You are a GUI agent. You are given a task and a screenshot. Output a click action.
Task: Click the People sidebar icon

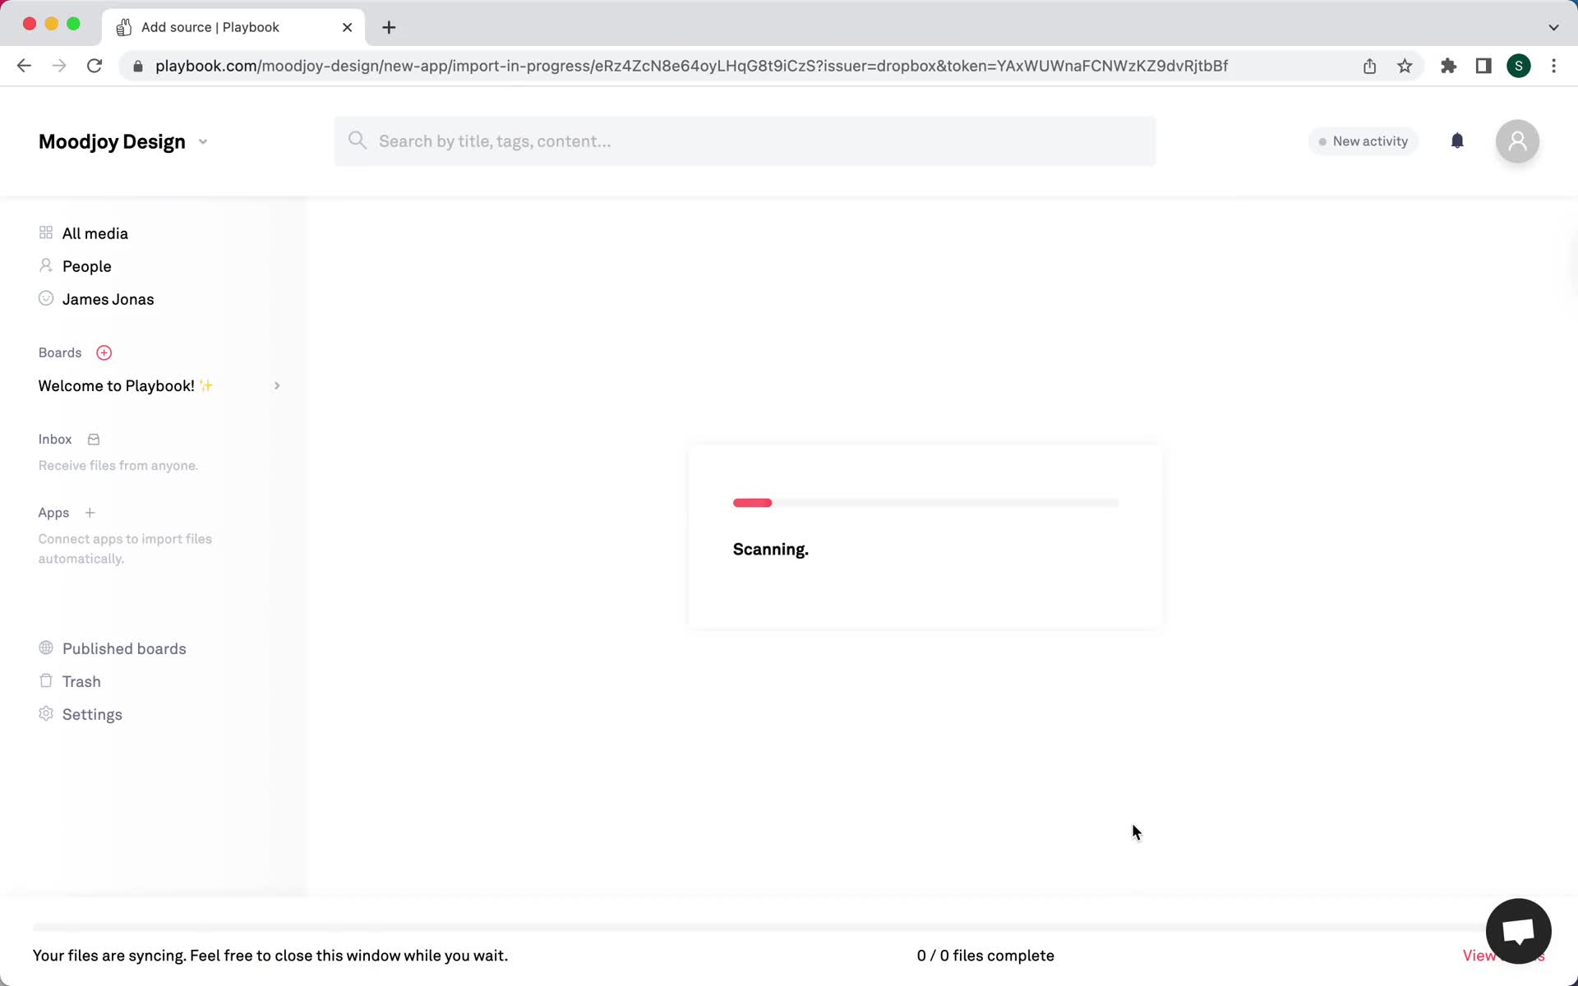pos(45,266)
